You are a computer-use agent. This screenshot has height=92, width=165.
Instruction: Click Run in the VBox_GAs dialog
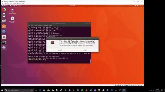tap(85, 50)
